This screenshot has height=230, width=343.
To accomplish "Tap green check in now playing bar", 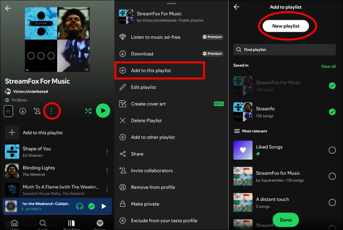I will point(91,206).
